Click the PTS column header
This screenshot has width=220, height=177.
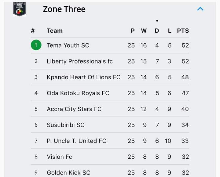tap(183, 31)
